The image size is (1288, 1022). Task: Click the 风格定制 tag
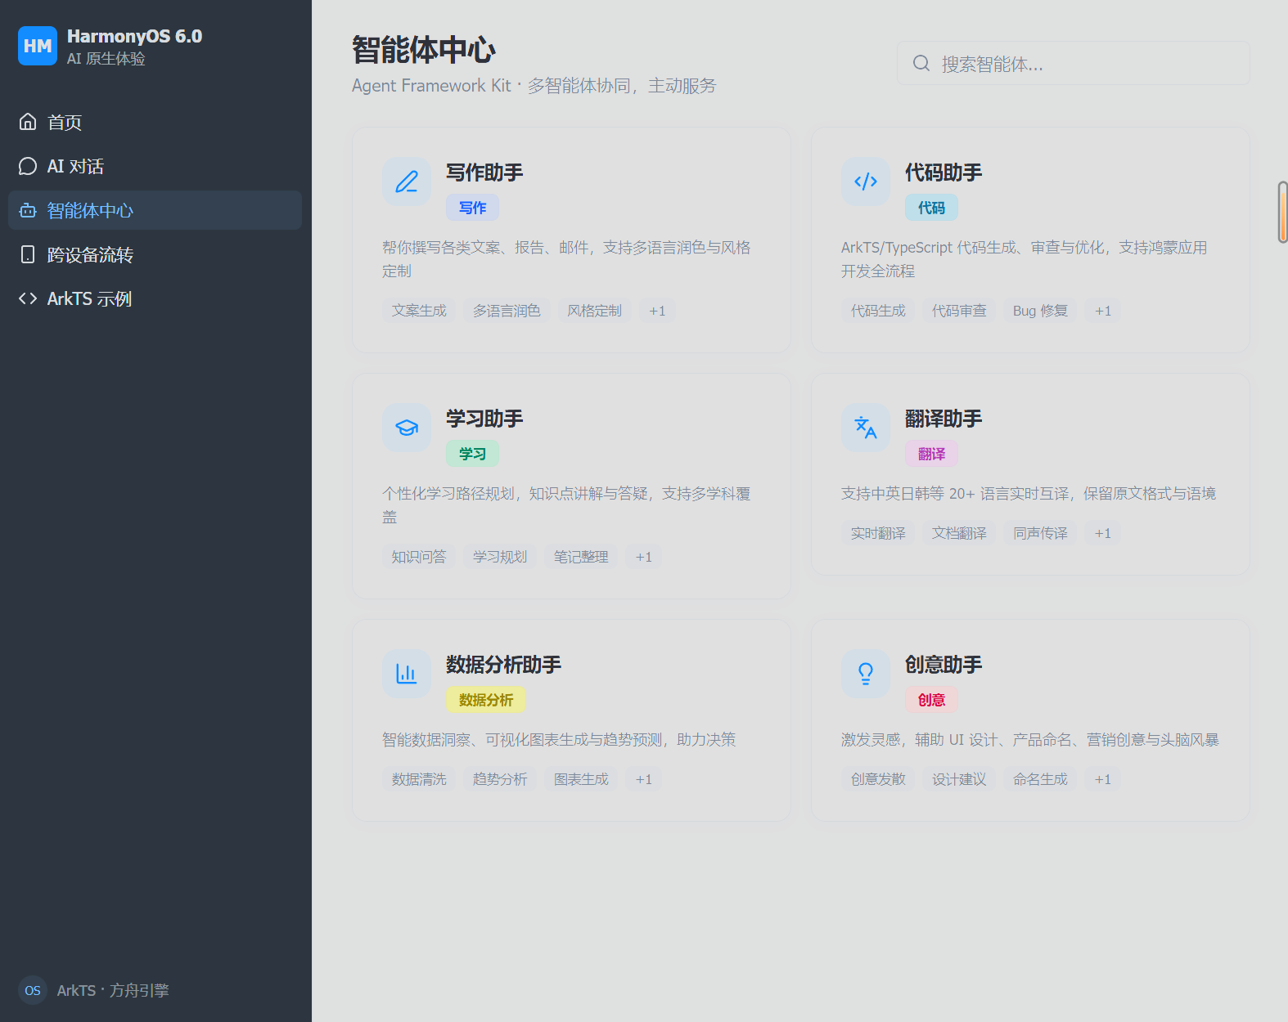(595, 311)
